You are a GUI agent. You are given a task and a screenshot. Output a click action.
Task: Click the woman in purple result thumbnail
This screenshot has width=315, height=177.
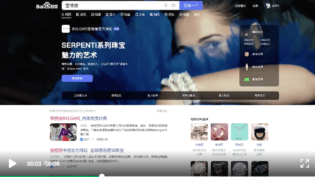click(x=63, y=132)
